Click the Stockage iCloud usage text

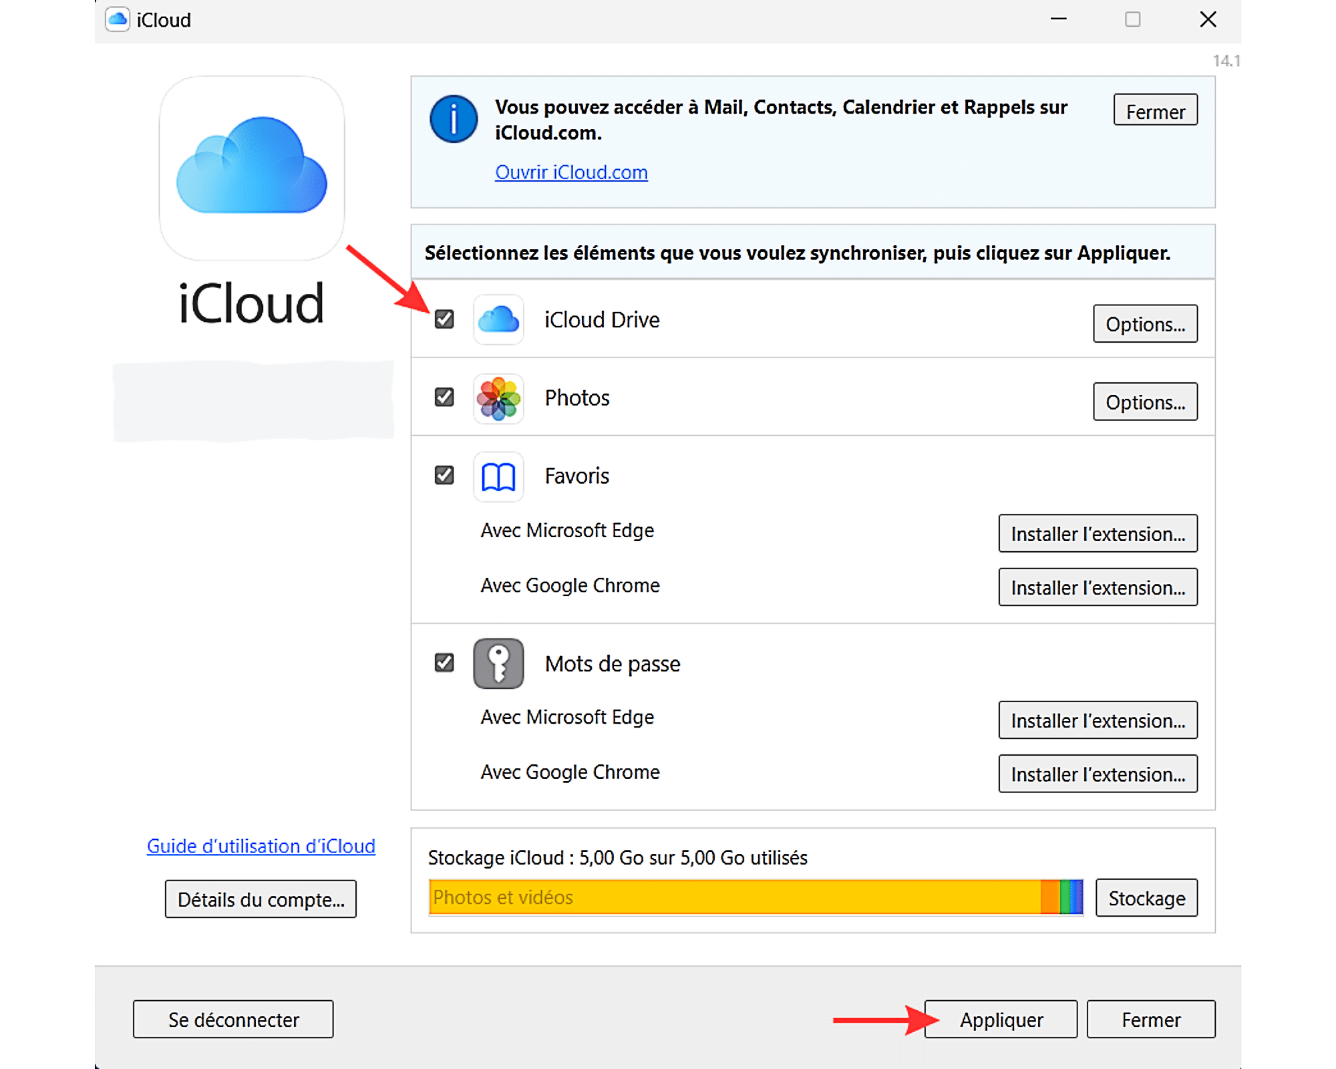tap(618, 858)
